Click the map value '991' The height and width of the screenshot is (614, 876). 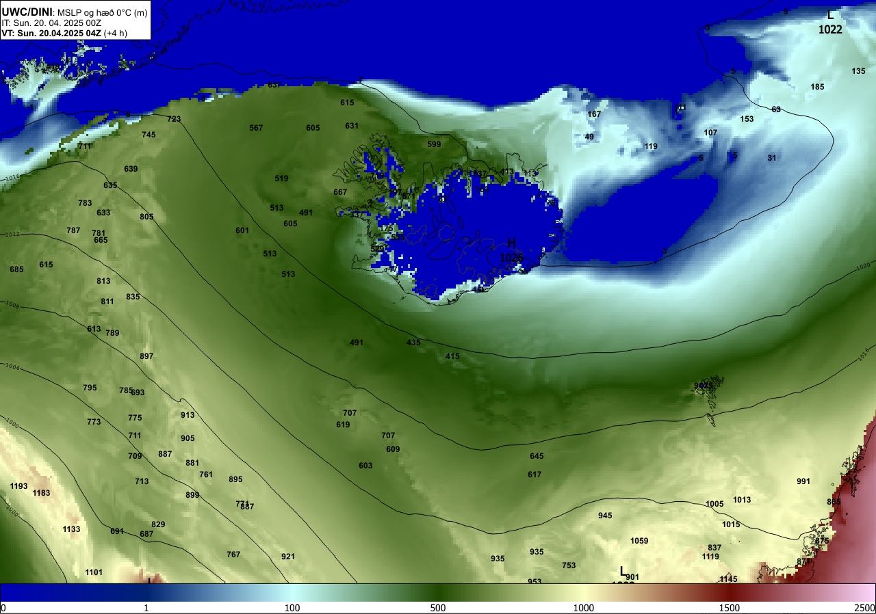pos(803,481)
